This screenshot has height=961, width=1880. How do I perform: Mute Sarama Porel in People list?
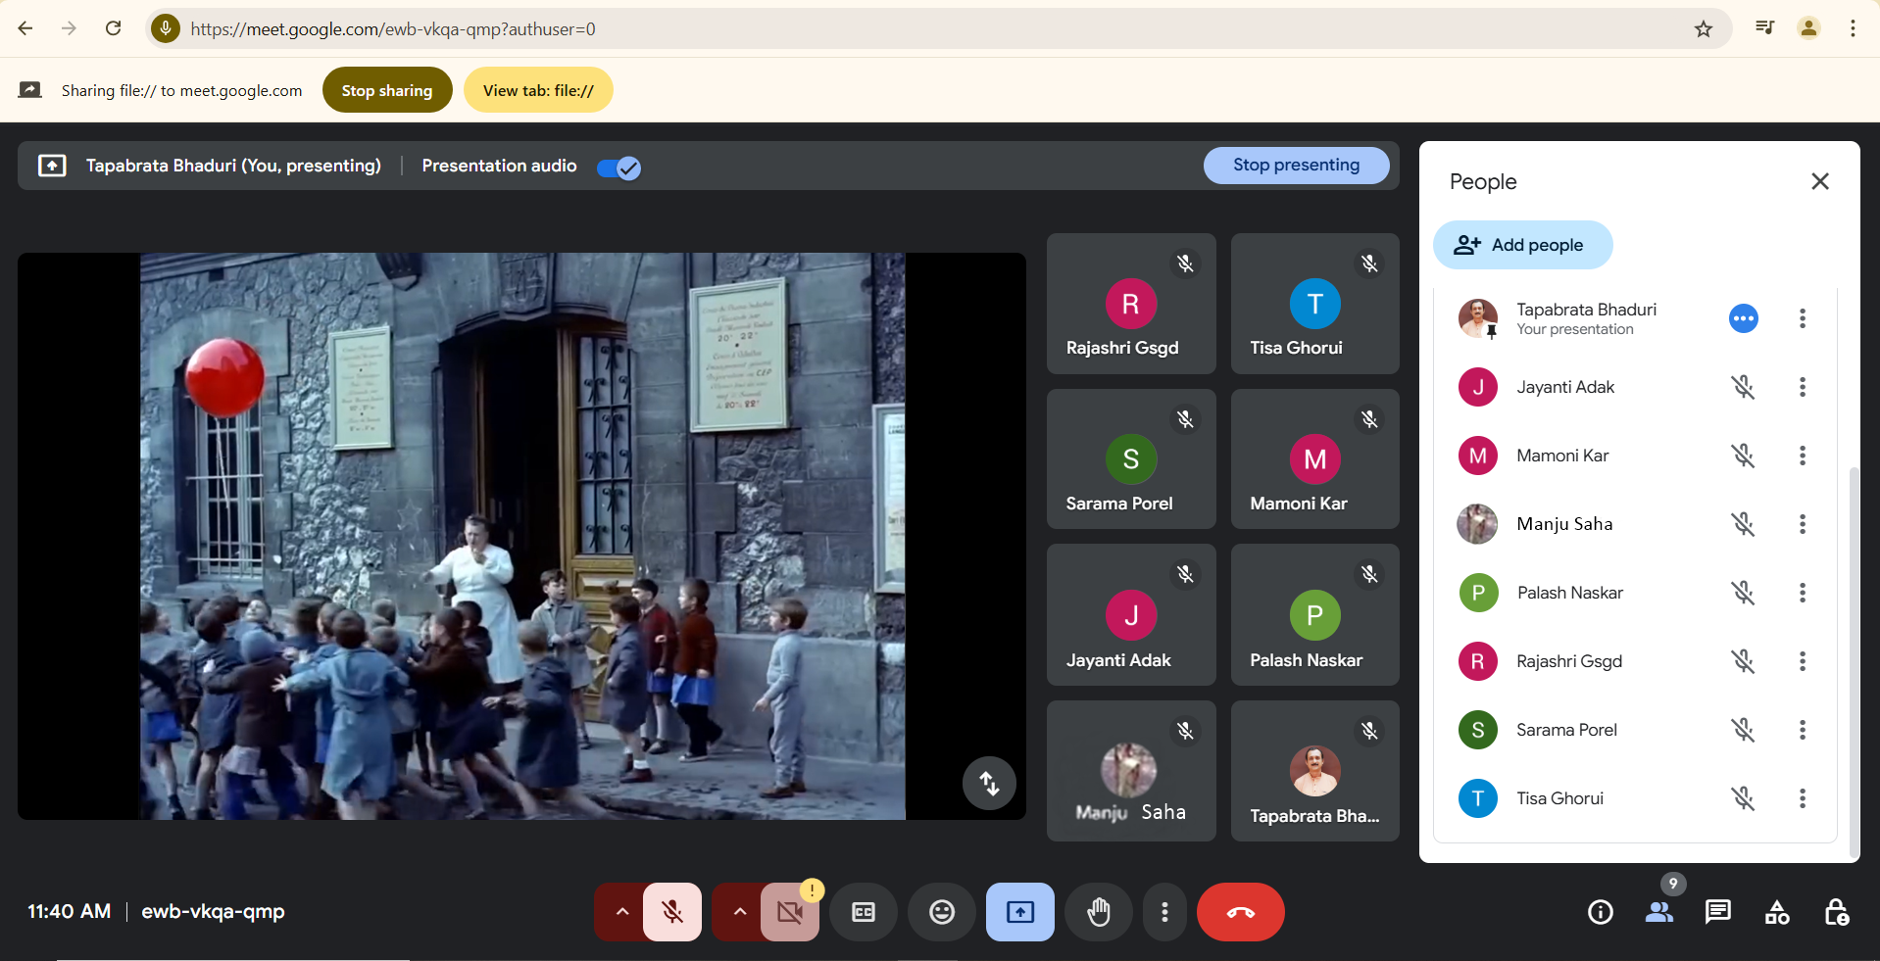(x=1743, y=730)
